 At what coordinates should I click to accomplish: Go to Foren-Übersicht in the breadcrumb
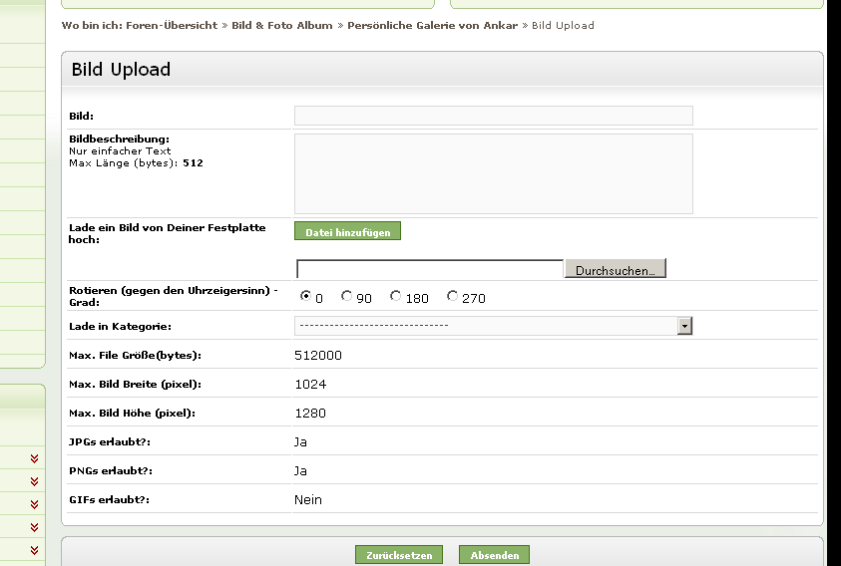tap(172, 25)
